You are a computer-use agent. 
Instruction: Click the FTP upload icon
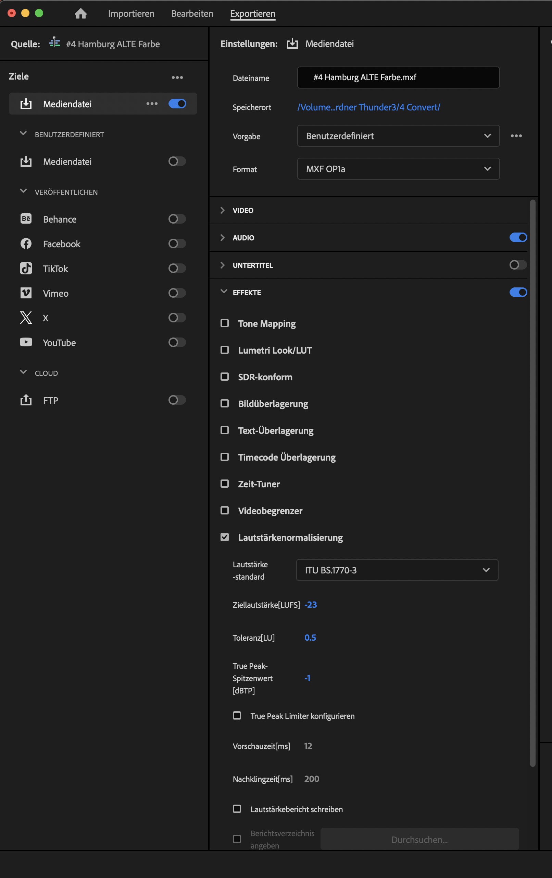pos(26,400)
